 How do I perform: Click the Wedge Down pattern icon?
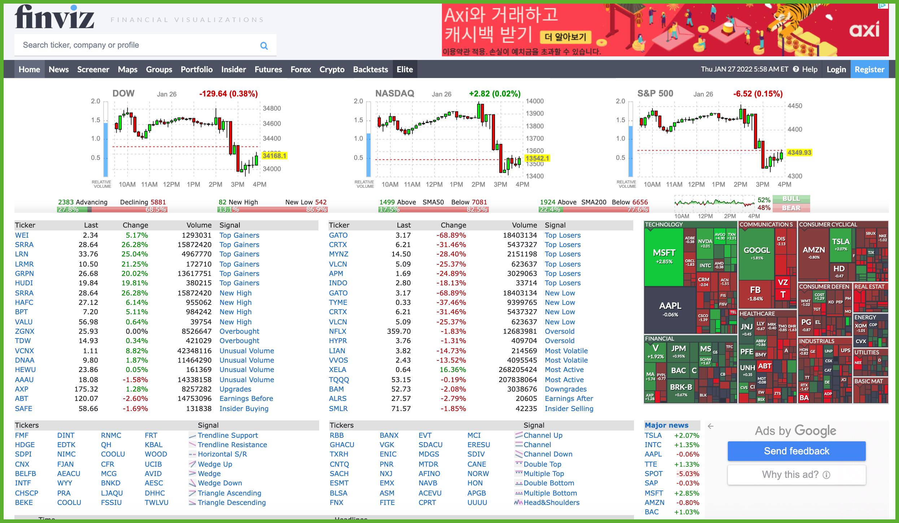pos(192,483)
